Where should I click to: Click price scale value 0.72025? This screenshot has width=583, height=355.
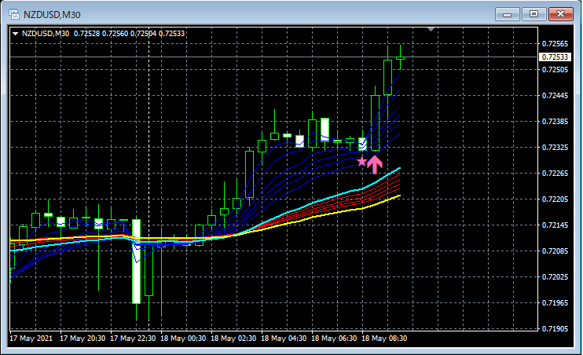click(x=555, y=277)
